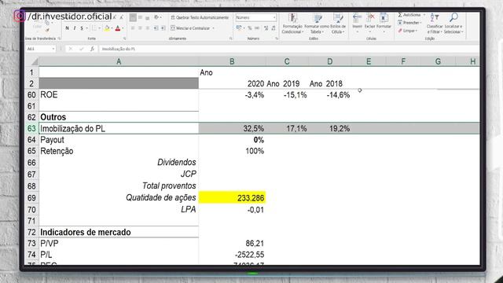Screen dimensions: 503x283
Task: Click the formula bar text field
Action: tap(288, 49)
